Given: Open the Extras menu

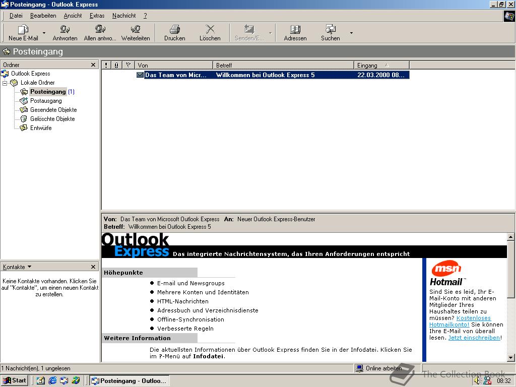Looking at the screenshot, I should point(97,16).
